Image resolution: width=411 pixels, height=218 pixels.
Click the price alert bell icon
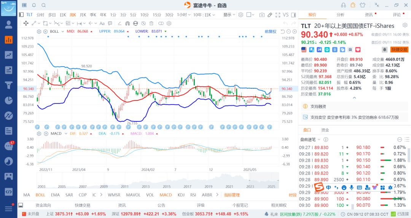pyautogui.click(x=384, y=49)
